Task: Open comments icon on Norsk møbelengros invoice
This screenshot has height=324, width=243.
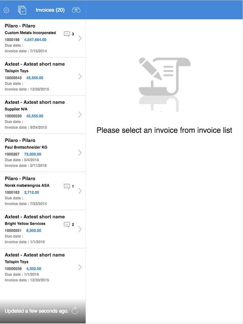Action: [67, 186]
